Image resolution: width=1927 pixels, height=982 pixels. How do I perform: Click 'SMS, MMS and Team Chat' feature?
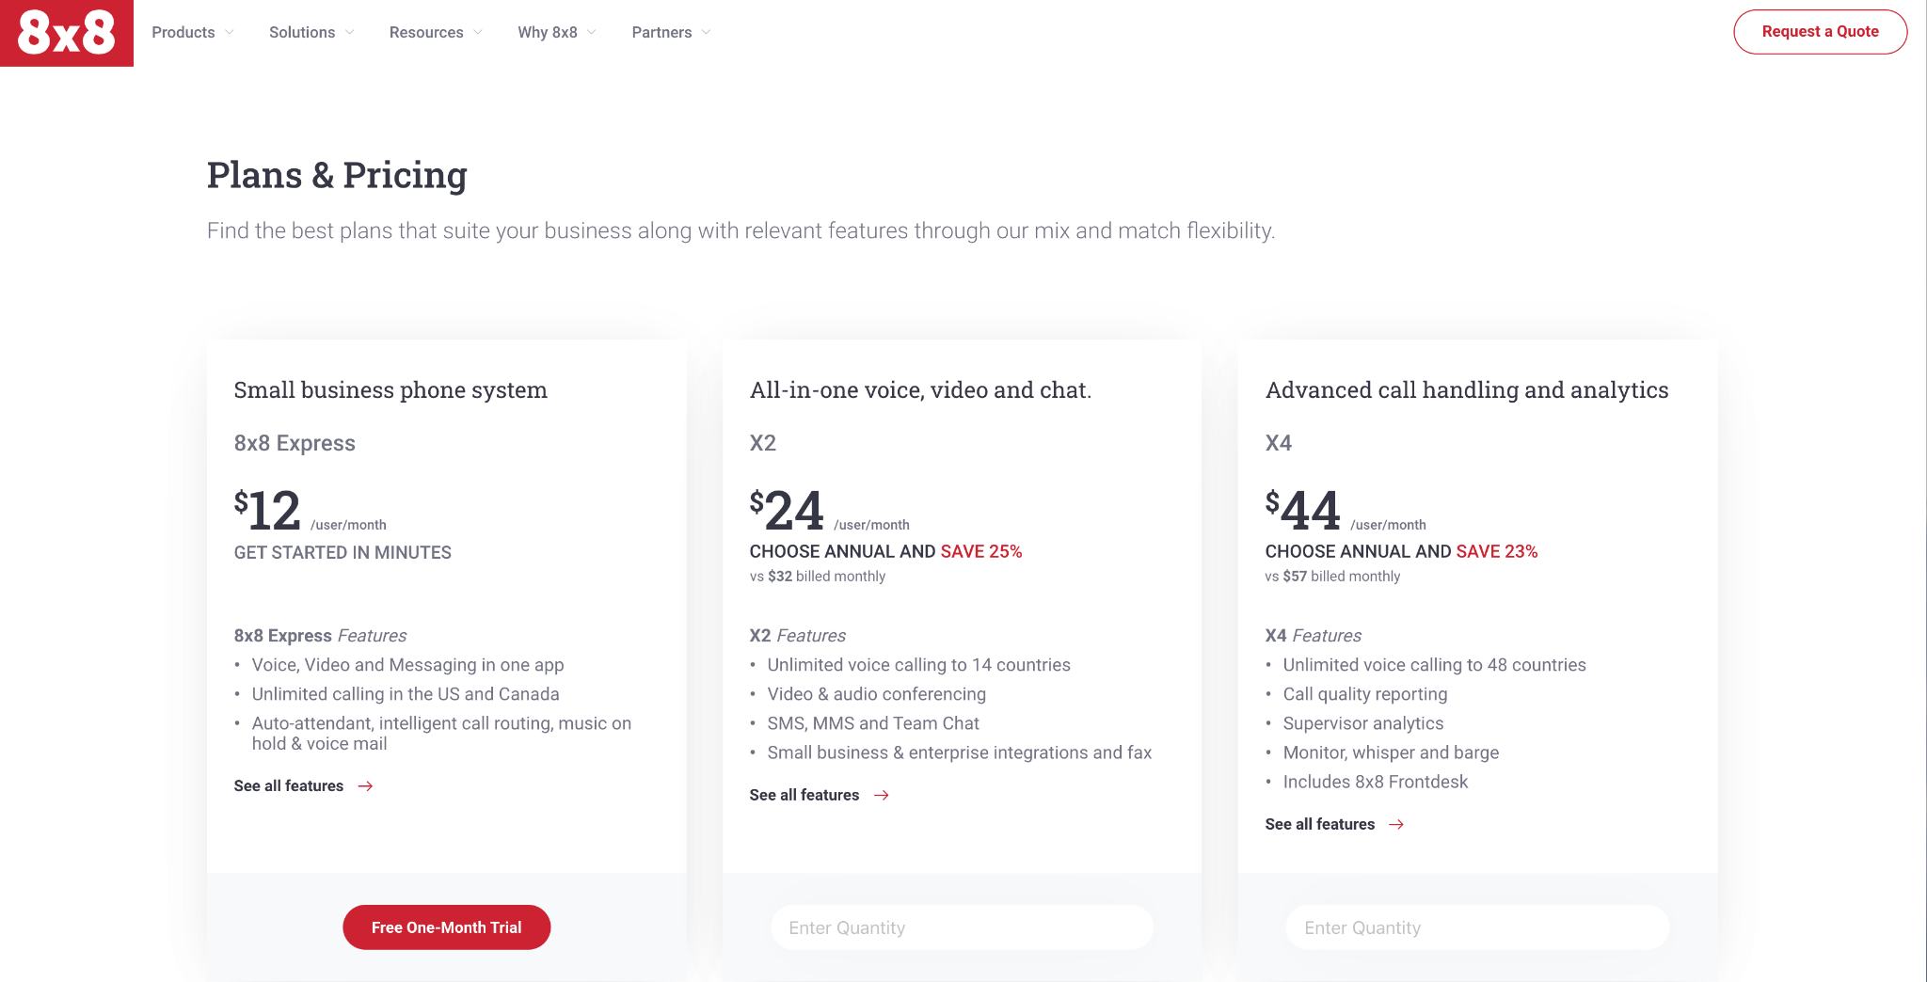(873, 723)
